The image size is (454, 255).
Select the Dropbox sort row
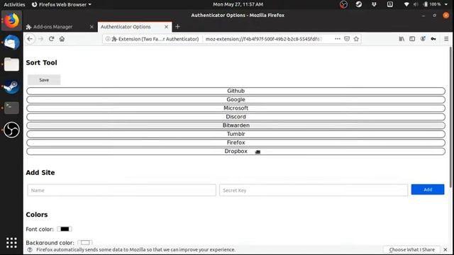tap(236, 151)
